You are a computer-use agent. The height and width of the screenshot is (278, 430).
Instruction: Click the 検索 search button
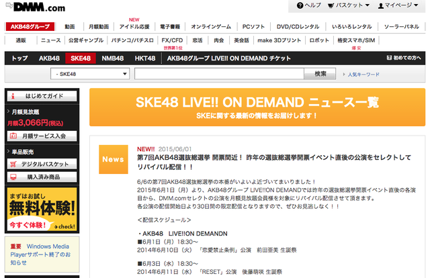(x=320, y=74)
